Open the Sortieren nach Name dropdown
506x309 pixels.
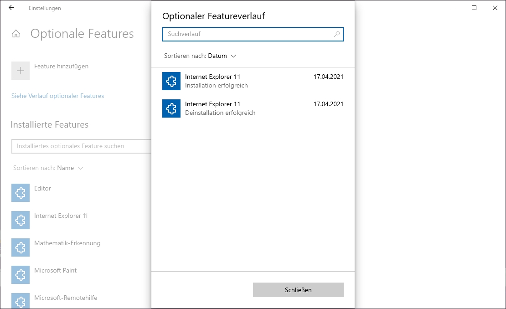[70, 168]
